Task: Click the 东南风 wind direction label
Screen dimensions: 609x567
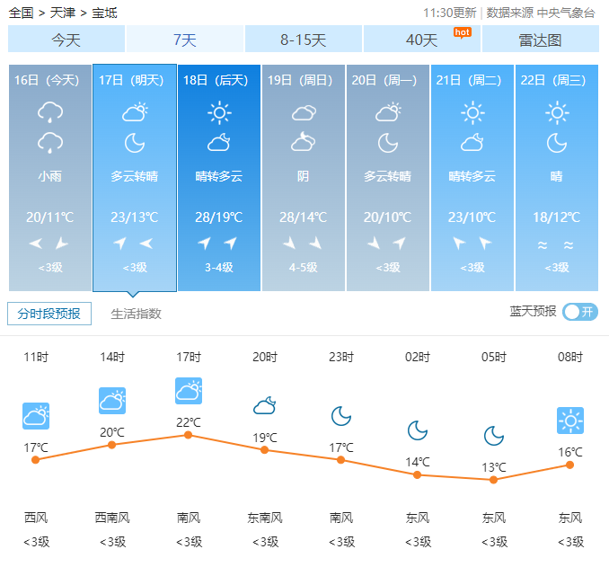Action: point(265,518)
